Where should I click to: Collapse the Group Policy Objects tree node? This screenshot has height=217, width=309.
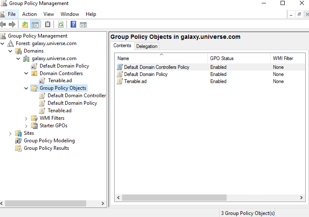point(26,88)
